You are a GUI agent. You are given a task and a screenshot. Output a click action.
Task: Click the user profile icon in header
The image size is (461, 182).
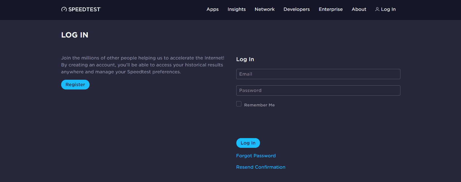[377, 9]
